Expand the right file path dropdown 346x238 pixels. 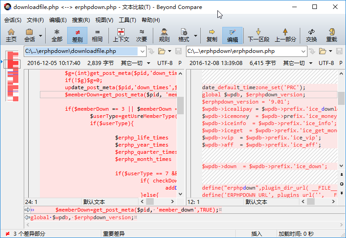click(x=303, y=52)
